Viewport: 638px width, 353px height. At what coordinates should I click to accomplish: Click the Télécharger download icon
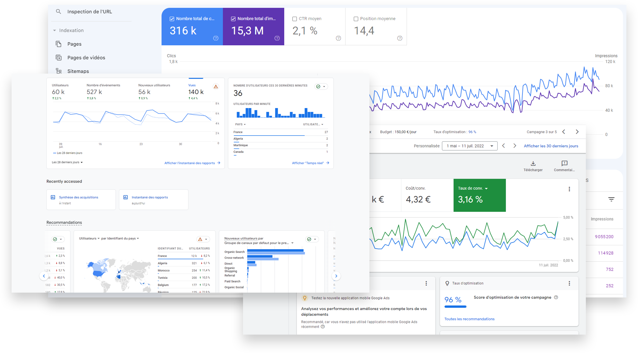pos(533,164)
